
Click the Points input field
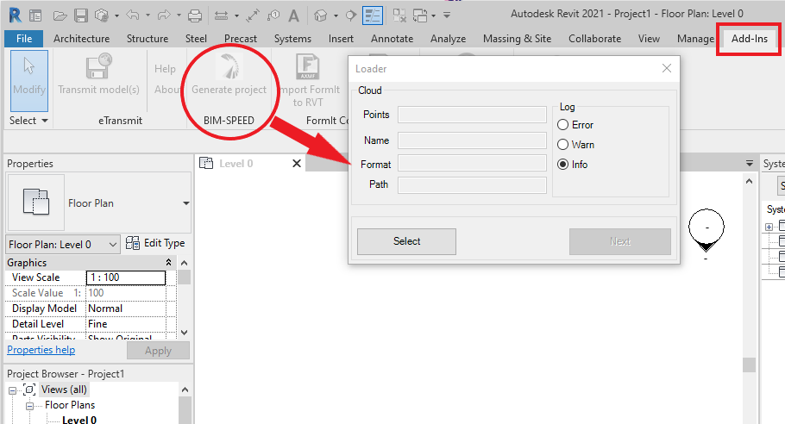pyautogui.click(x=472, y=115)
